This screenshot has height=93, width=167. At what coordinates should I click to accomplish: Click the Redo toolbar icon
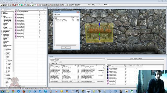[10, 5]
